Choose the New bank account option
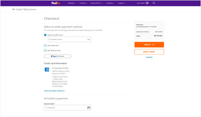The width and height of the screenshot is (201, 117). [x=45, y=50]
